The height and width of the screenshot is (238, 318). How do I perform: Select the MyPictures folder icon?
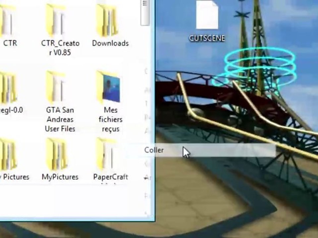[x=57, y=154]
